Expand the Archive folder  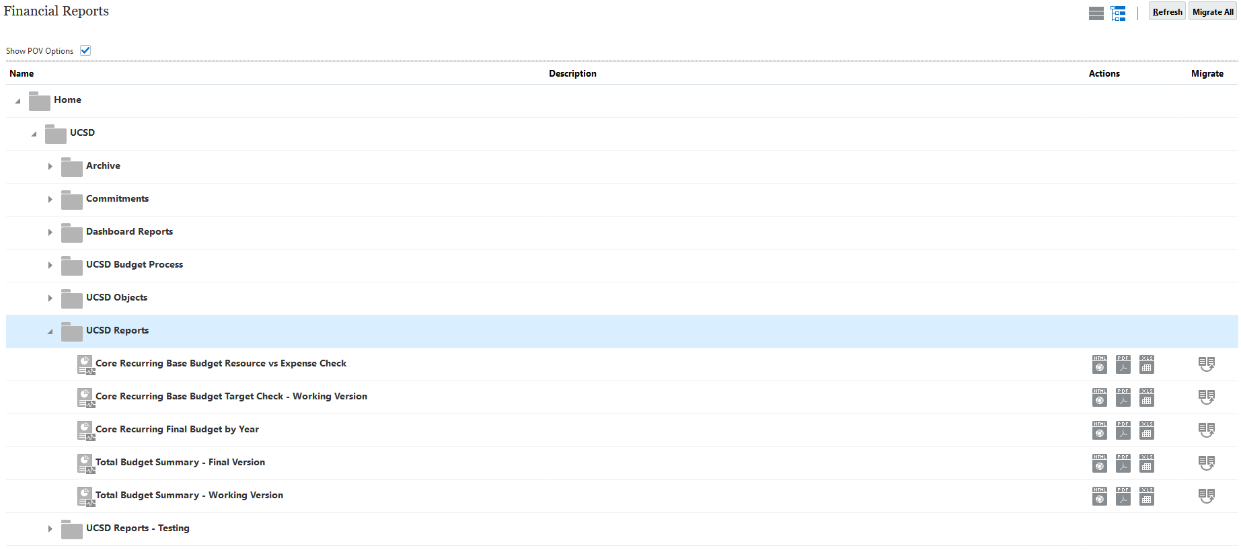50,166
